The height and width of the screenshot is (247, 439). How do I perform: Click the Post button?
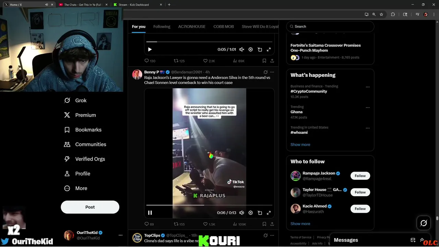90,207
